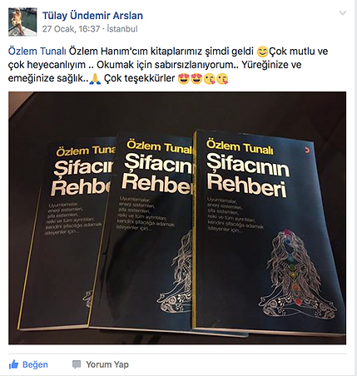The width and height of the screenshot is (357, 376).
Task: Click the speech bubble comment icon
Action: pyautogui.click(x=77, y=364)
